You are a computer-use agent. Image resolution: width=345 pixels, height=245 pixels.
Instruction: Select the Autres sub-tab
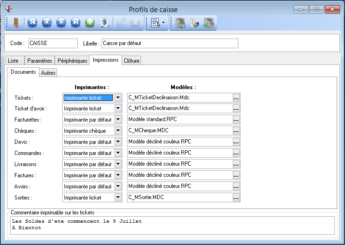point(48,73)
